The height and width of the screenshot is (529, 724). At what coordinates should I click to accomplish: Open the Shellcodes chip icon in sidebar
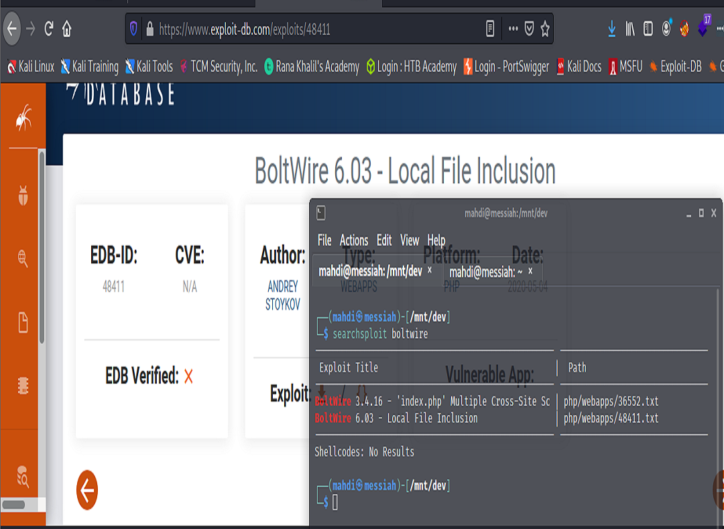pos(23,386)
